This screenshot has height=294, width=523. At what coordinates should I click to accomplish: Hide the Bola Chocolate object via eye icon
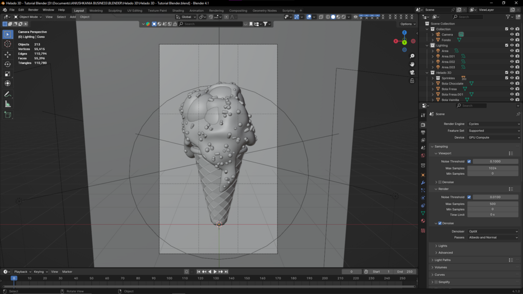[512, 83]
